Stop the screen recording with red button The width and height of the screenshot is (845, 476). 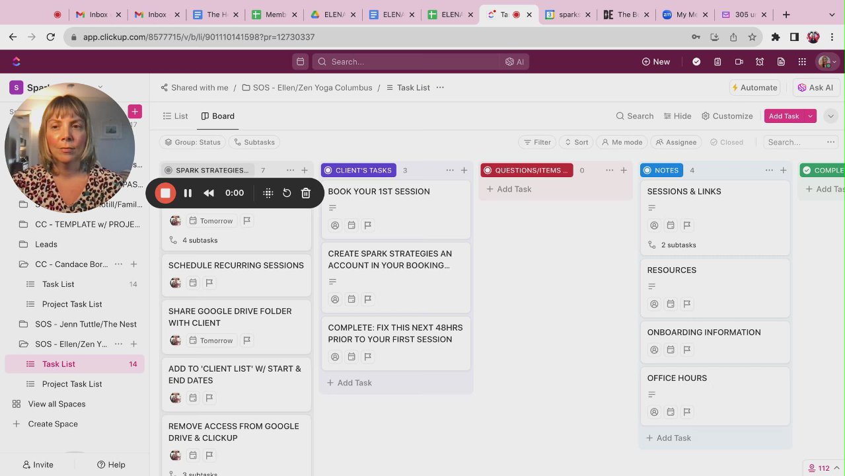pos(165,193)
